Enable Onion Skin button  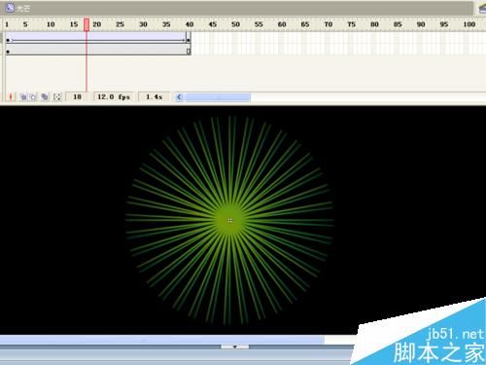(x=23, y=96)
